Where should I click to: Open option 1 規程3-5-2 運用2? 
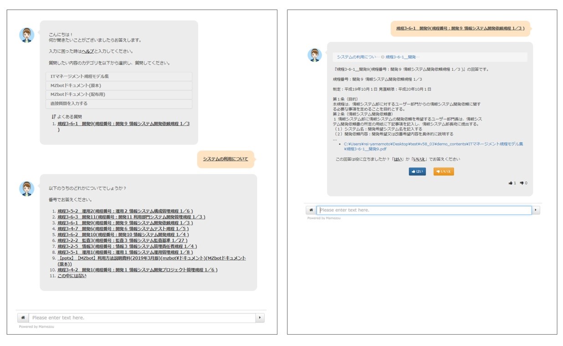[125, 211]
